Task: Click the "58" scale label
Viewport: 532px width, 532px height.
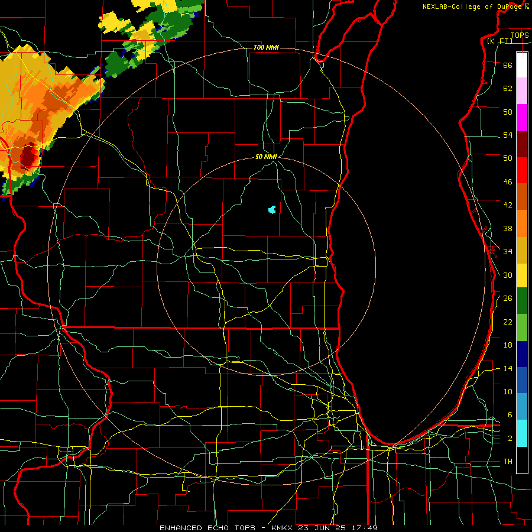Action: tap(508, 112)
